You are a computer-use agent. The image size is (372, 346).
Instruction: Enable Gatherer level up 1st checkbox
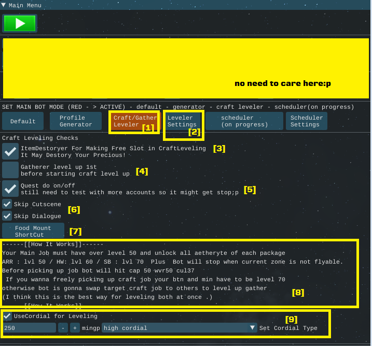10,170
